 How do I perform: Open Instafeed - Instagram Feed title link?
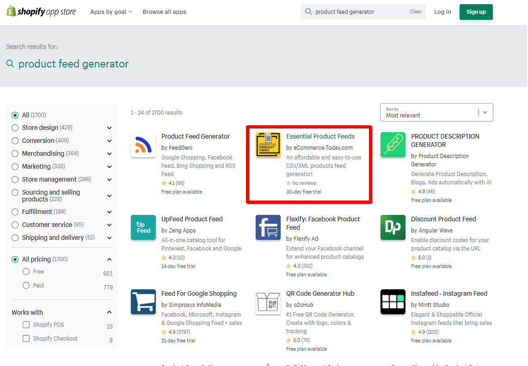tap(449, 293)
